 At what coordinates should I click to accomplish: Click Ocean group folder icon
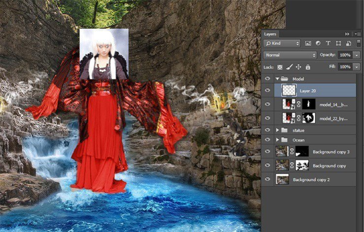coord(284,140)
